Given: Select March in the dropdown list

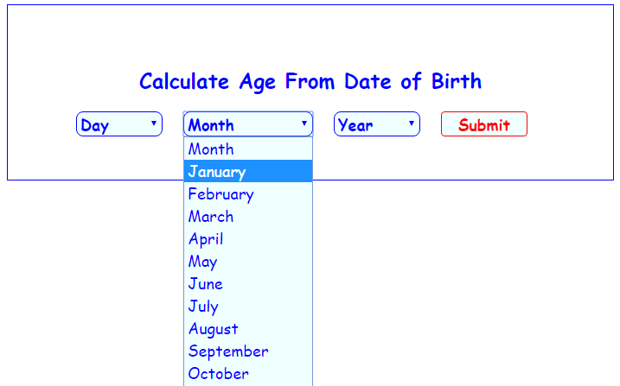Looking at the screenshot, I should [248, 216].
